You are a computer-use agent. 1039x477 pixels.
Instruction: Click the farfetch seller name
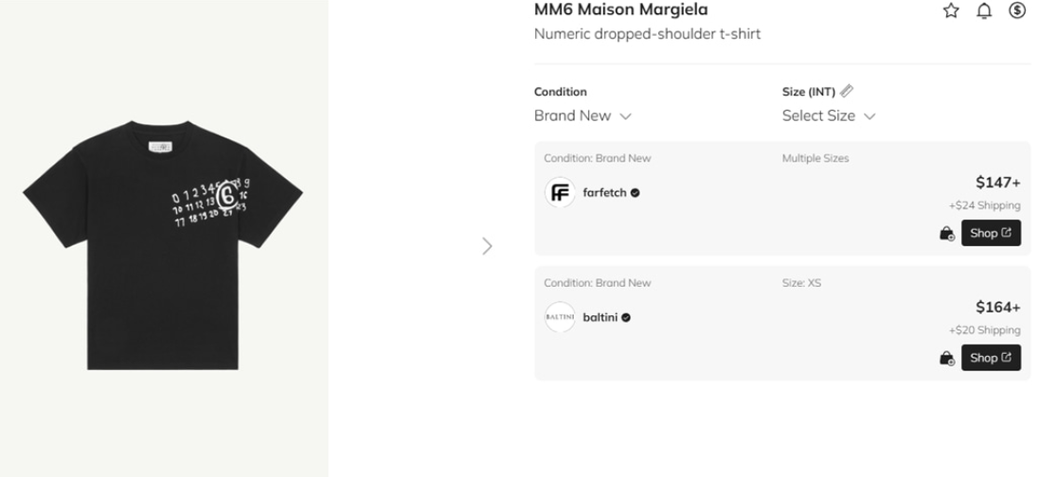[x=604, y=193]
